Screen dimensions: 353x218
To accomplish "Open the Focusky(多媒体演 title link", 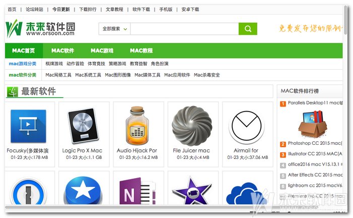I will (28, 150).
